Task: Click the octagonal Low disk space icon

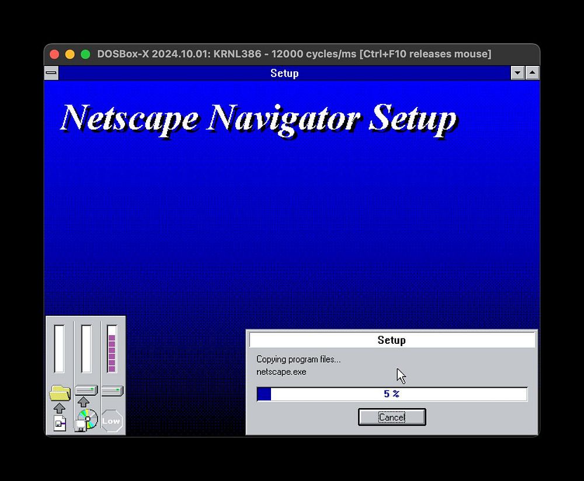Action: coord(112,421)
